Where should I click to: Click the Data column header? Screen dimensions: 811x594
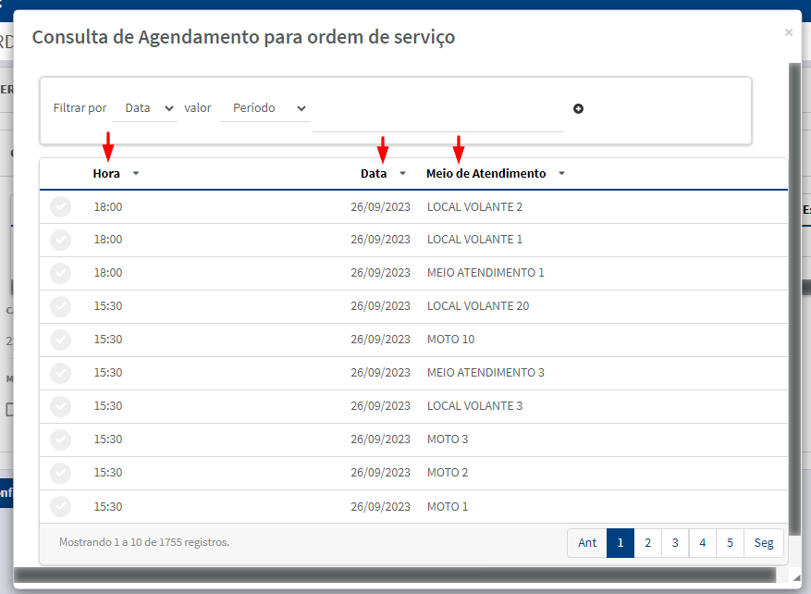coord(374,173)
